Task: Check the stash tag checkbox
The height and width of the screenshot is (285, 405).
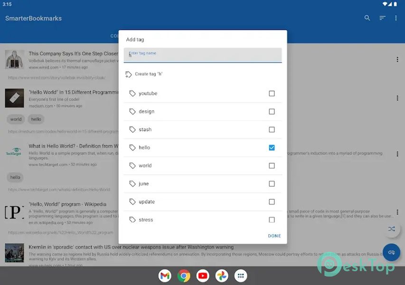Action: tap(272, 130)
